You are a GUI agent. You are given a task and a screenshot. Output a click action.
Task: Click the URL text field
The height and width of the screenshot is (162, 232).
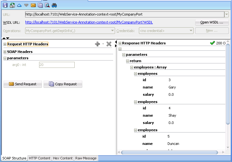125,15
